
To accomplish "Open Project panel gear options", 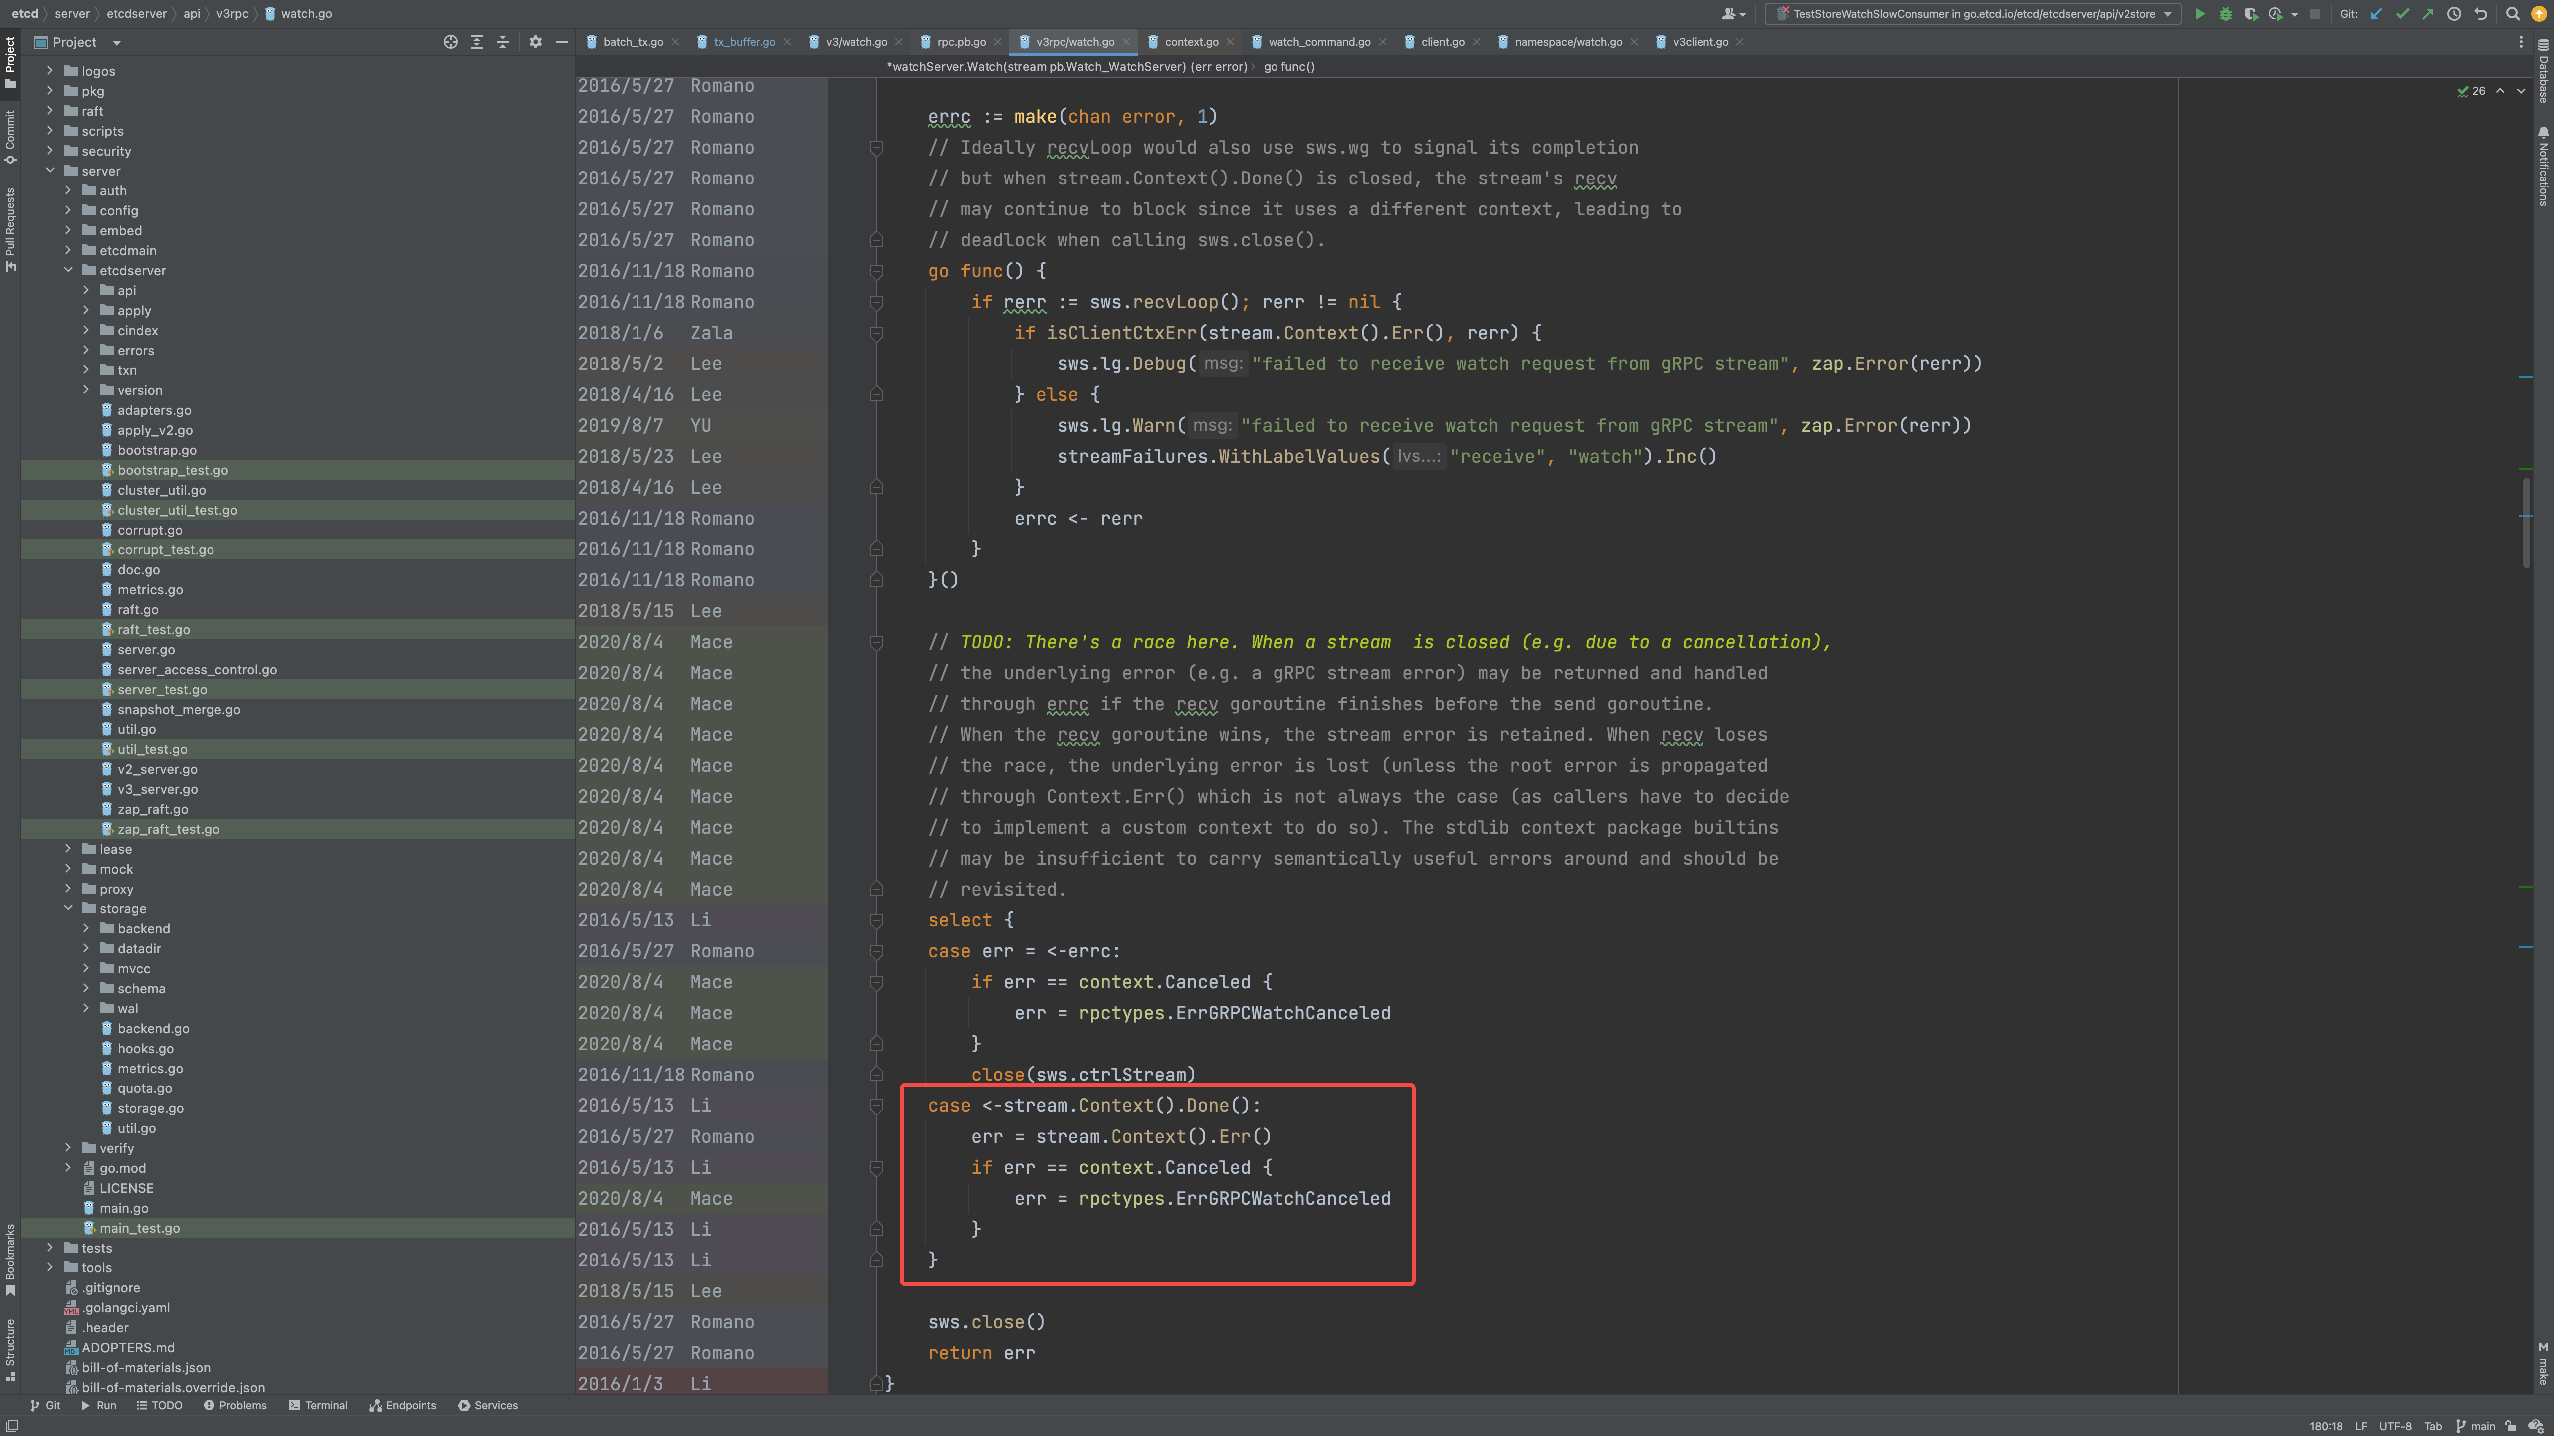I will coord(535,41).
